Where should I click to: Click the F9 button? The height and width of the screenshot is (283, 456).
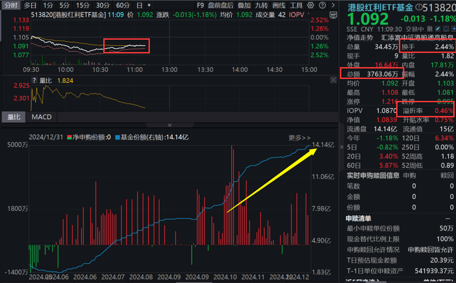201,5
